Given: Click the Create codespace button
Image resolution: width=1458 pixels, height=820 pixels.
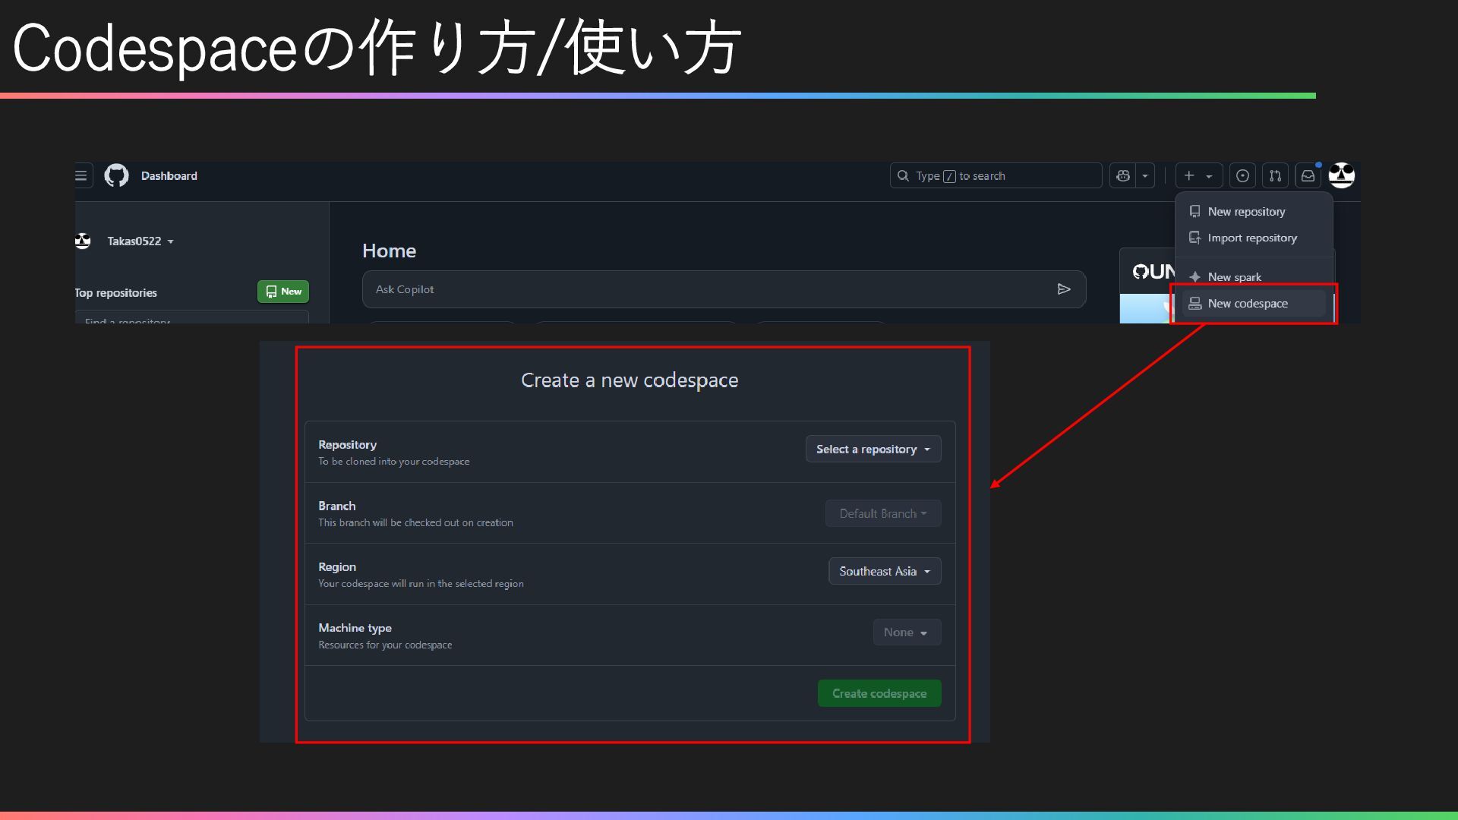Looking at the screenshot, I should 879,693.
